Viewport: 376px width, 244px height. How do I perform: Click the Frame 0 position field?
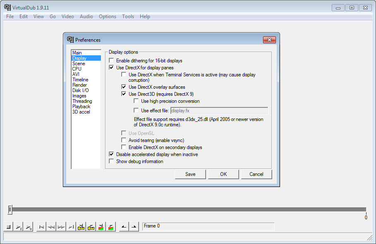coord(208,226)
